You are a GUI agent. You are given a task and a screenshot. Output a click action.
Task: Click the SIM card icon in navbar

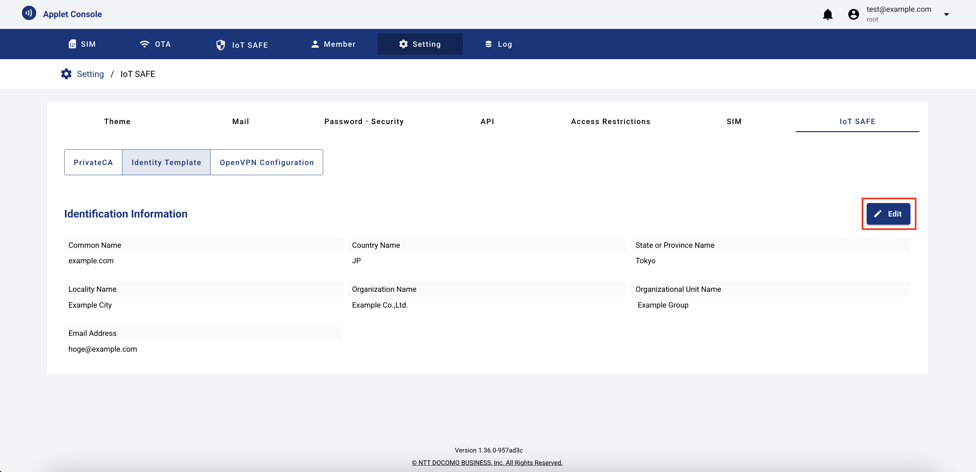point(72,44)
